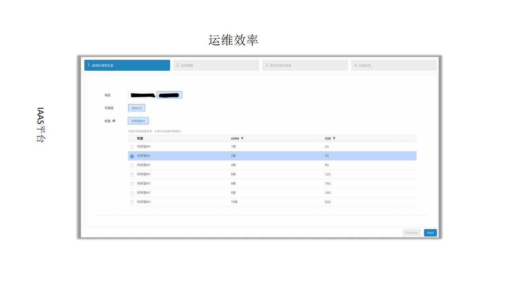
Task: Choose the 内存型M1 machine type chip
Action: 138,120
